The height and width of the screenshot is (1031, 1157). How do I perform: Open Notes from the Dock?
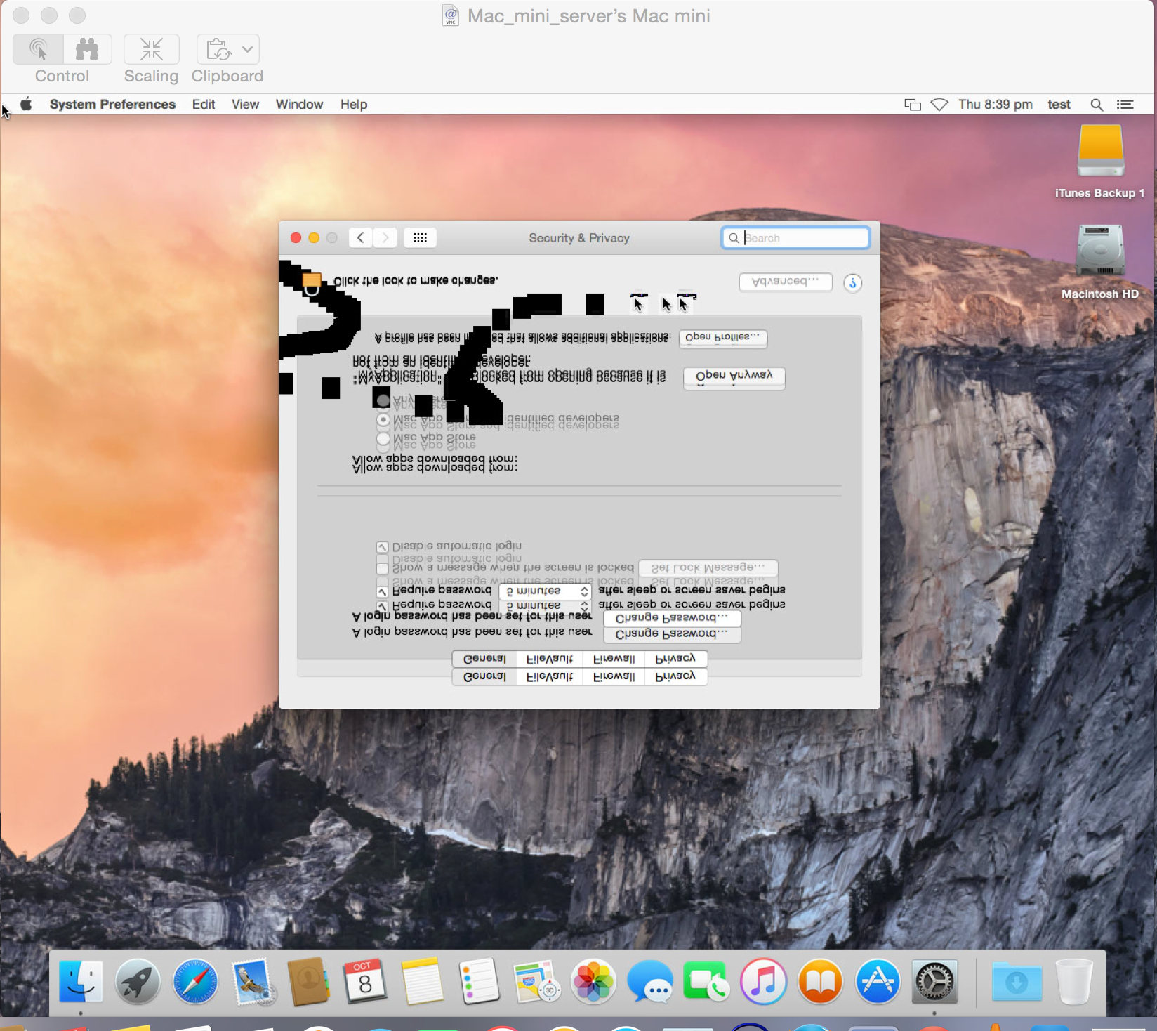422,981
